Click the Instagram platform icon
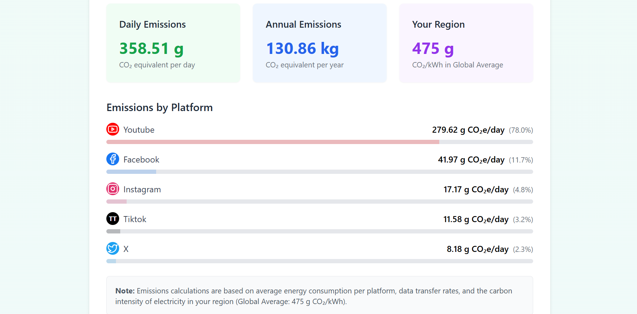 pyautogui.click(x=113, y=189)
